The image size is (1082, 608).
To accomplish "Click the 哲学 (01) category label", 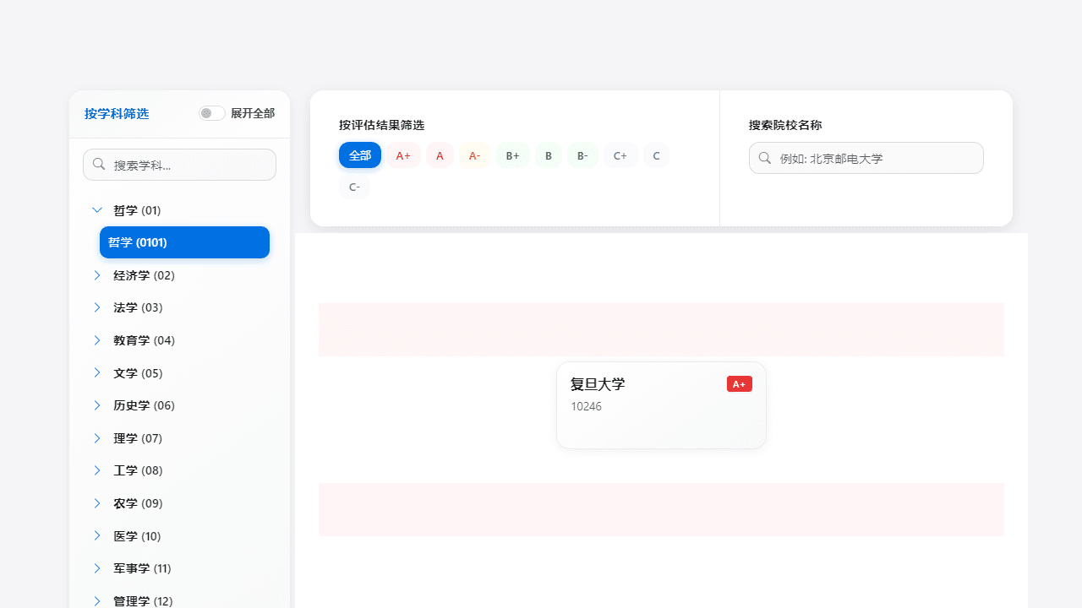I will [137, 210].
